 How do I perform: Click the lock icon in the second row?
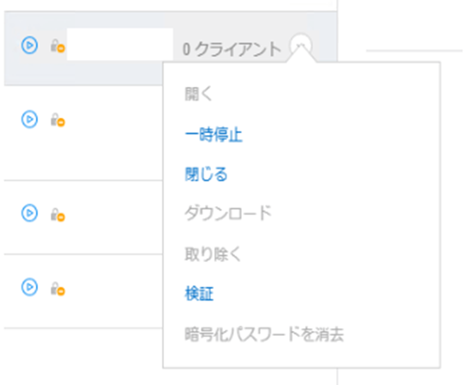pos(57,119)
